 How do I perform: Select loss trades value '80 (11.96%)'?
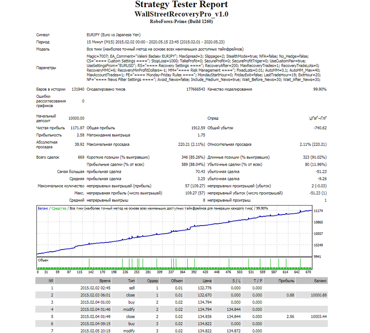click(x=316, y=164)
